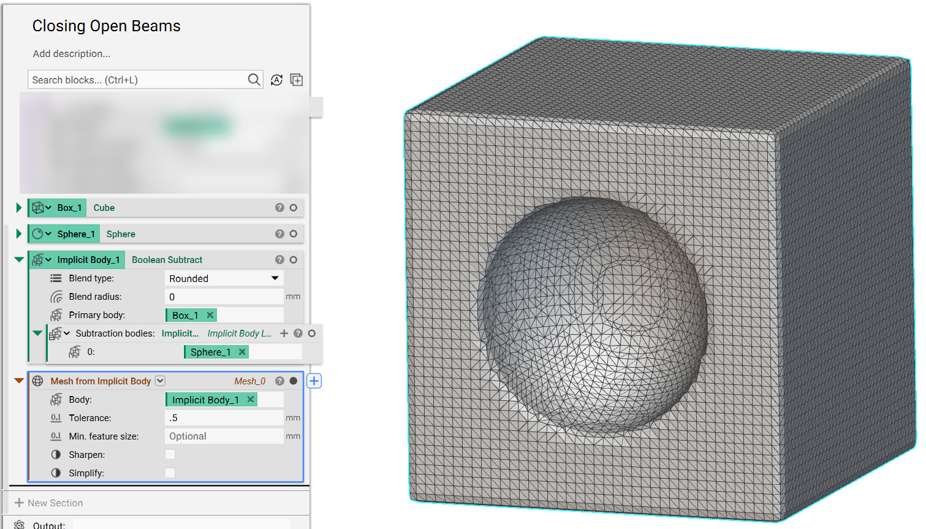
Task: Open the Subtraction bodies type chevron
Action: coord(67,333)
